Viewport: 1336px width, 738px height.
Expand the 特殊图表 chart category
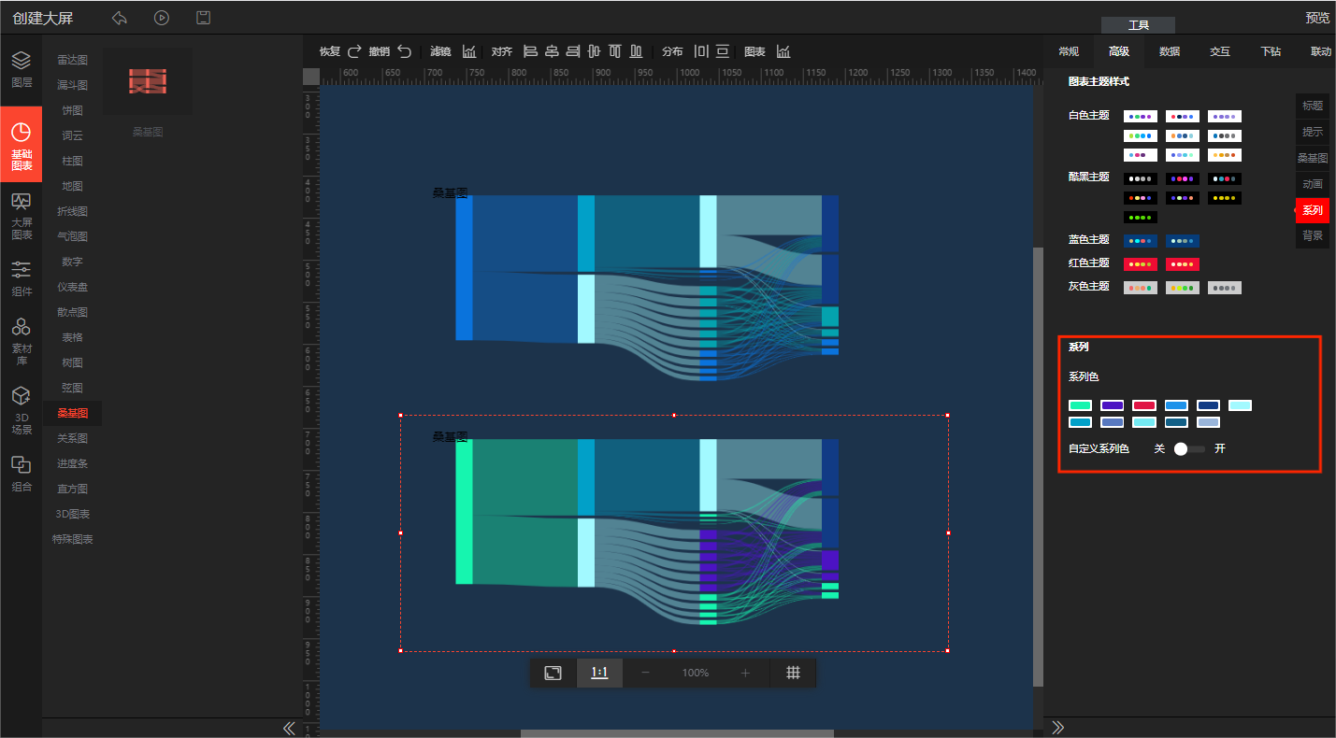[x=72, y=539]
